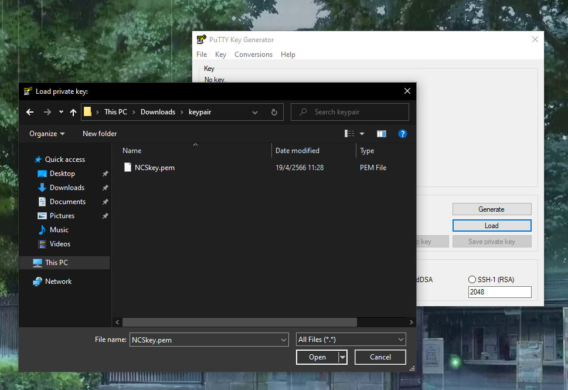568x390 pixels.
Task: Click the Generate button
Action: pyautogui.click(x=491, y=209)
